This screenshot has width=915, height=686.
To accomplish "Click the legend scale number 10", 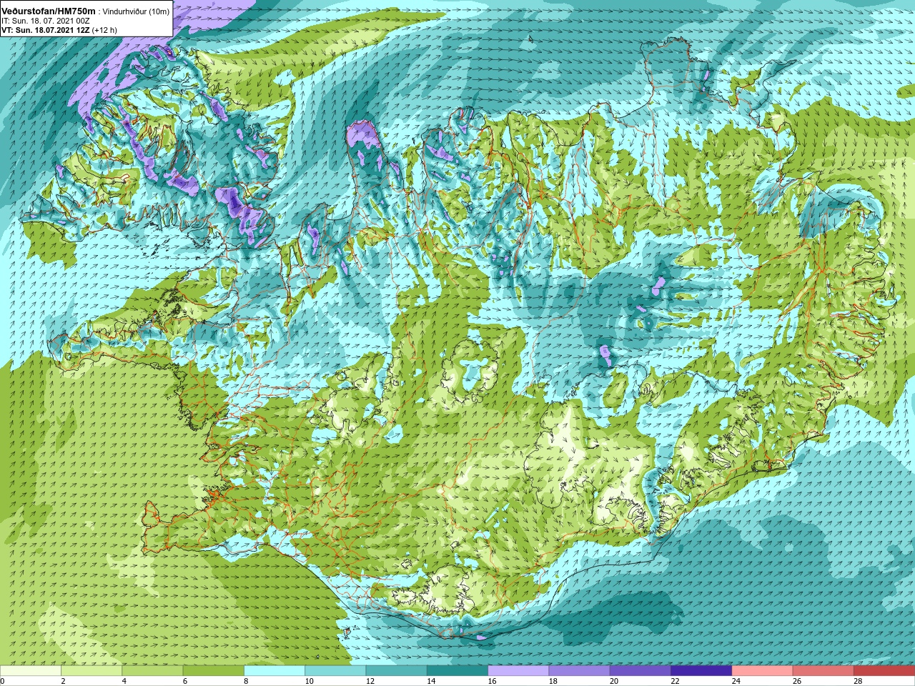I will pos(309,681).
